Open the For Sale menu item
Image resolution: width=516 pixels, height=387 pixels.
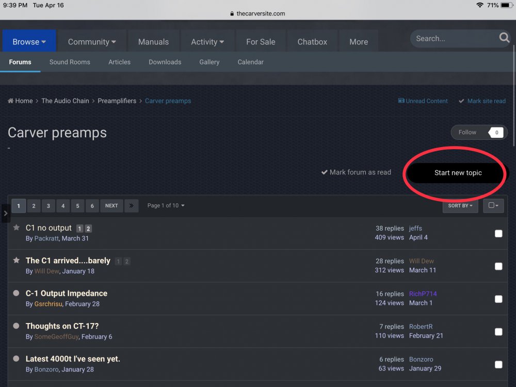click(x=261, y=41)
